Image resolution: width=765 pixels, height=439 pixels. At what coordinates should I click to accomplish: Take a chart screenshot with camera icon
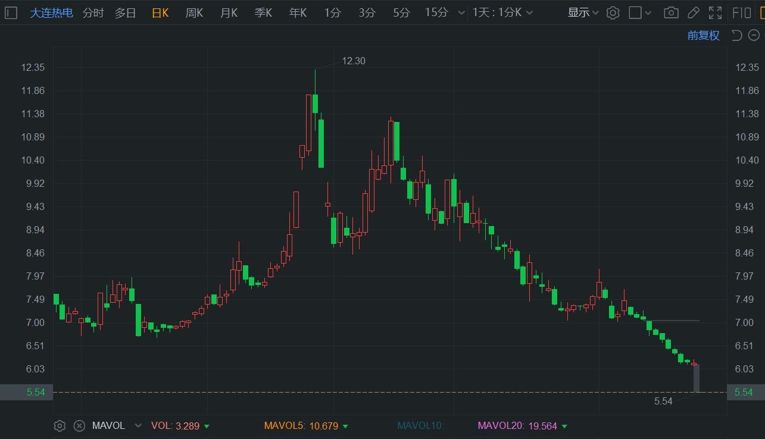tap(671, 12)
